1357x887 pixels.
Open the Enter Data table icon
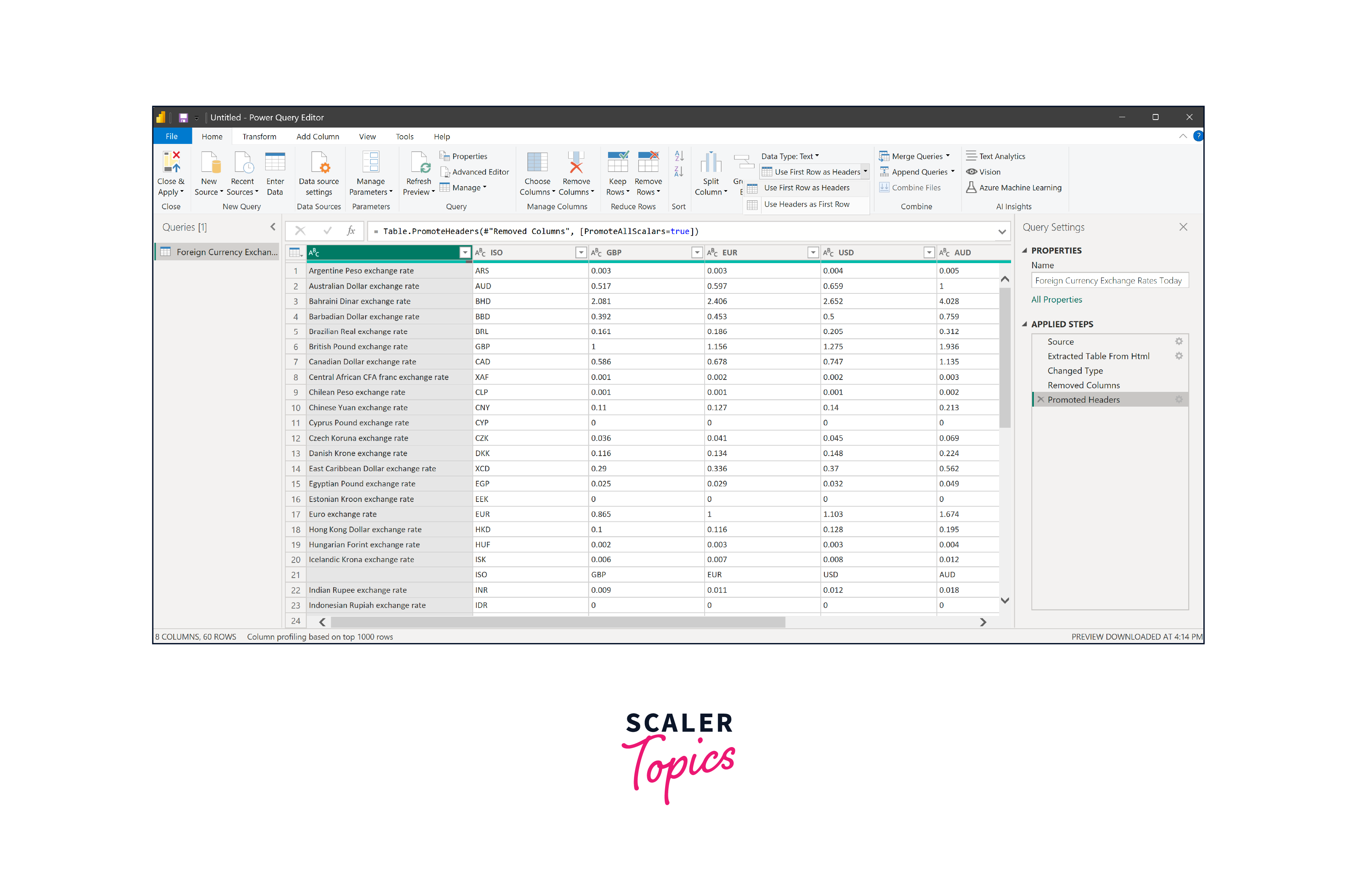(x=275, y=162)
